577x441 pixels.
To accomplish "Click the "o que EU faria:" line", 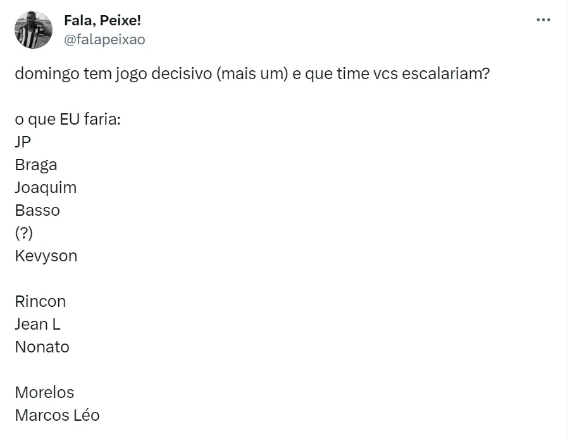I will point(68,119).
